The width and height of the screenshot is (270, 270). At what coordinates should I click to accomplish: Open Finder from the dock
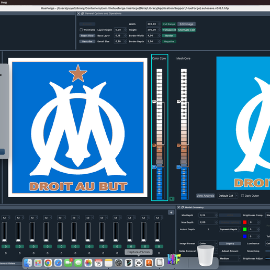pyautogui.click(x=28, y=263)
